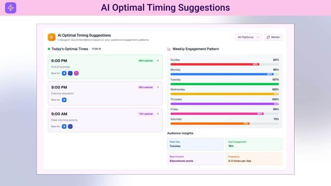The width and height of the screenshot is (331, 186).
Task: Open the All Platforms dropdown
Action: click(248, 37)
